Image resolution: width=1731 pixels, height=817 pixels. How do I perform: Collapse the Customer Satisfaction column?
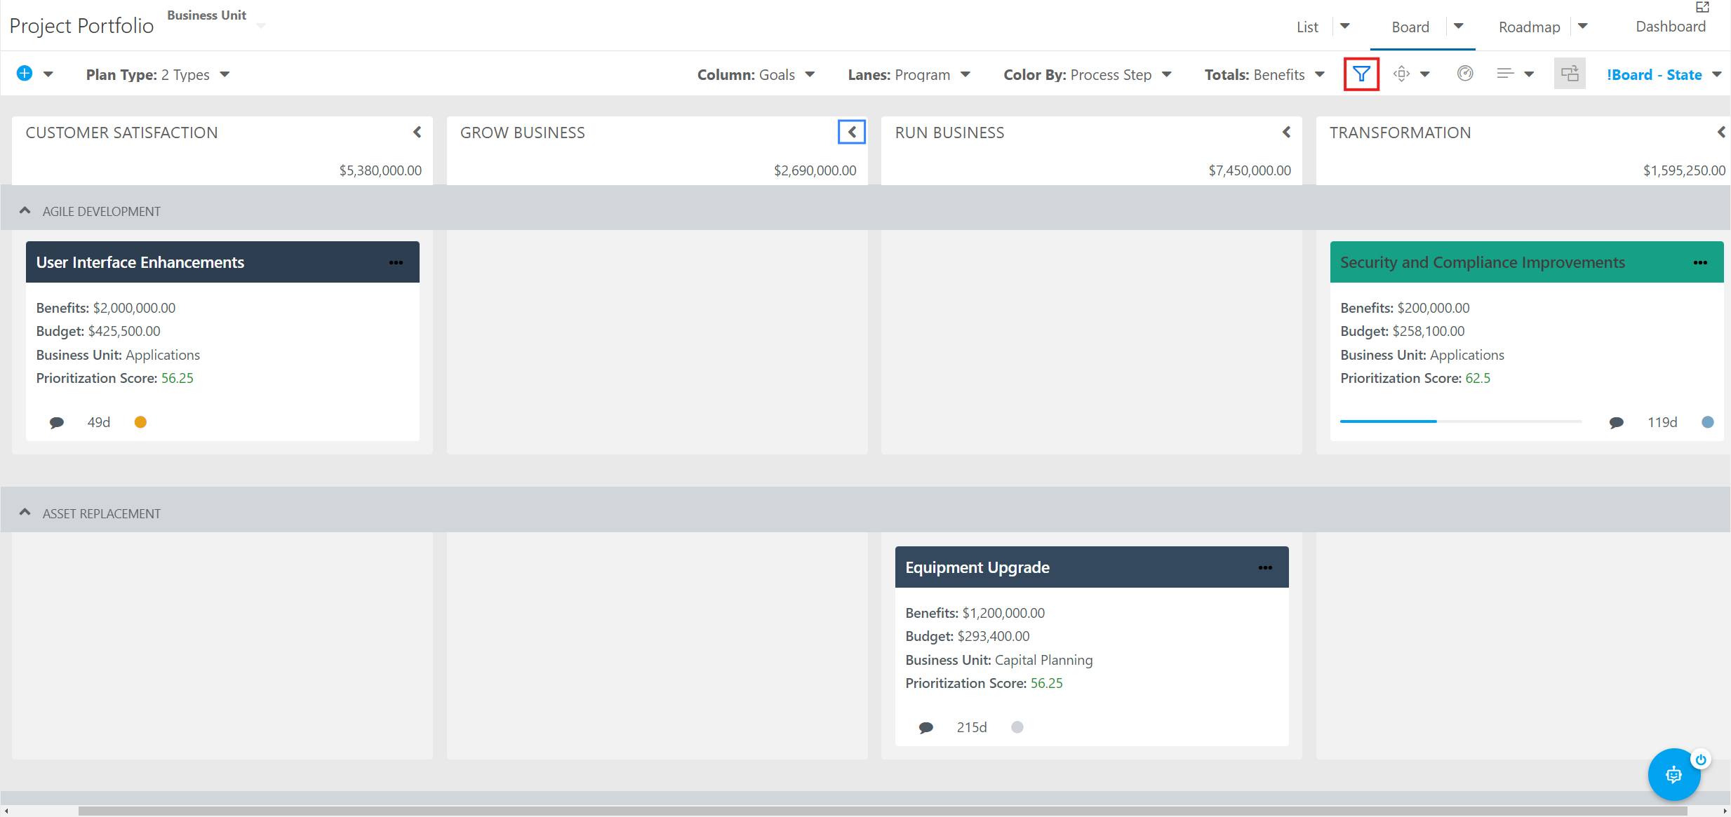coord(417,132)
